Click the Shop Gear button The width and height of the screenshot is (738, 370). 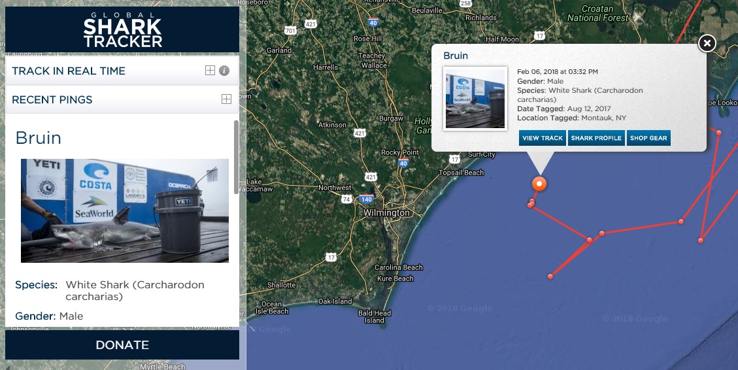point(648,138)
